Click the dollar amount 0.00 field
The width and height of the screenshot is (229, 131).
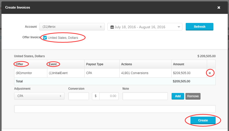[x=109, y=96]
